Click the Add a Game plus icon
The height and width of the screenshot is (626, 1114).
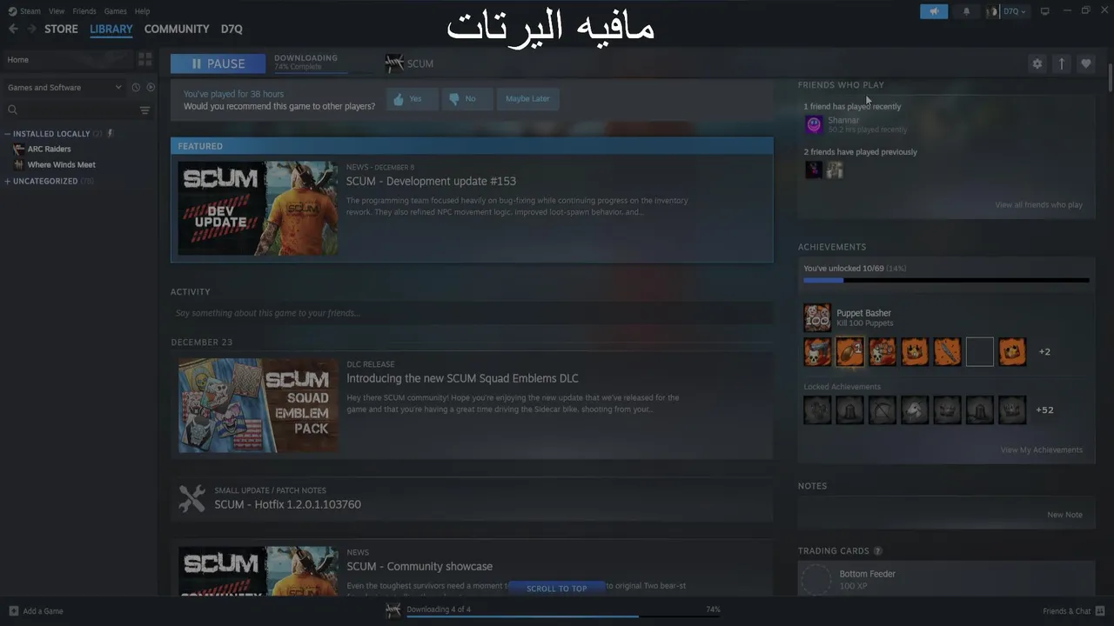(13, 611)
